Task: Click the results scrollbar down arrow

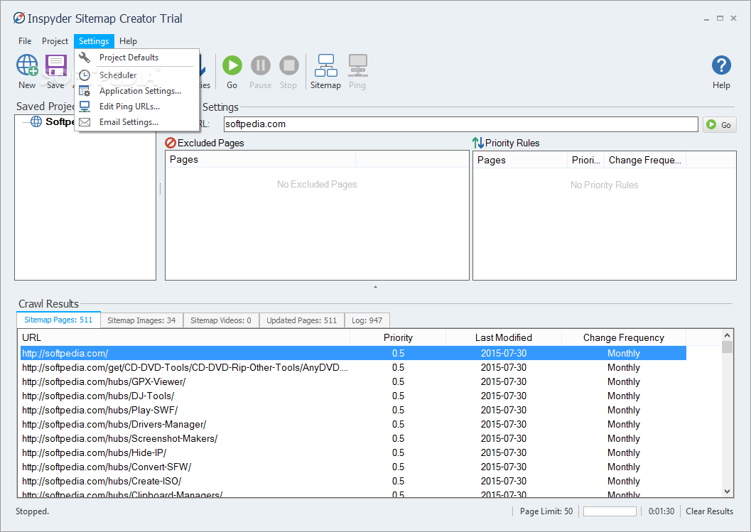Action: click(x=727, y=492)
